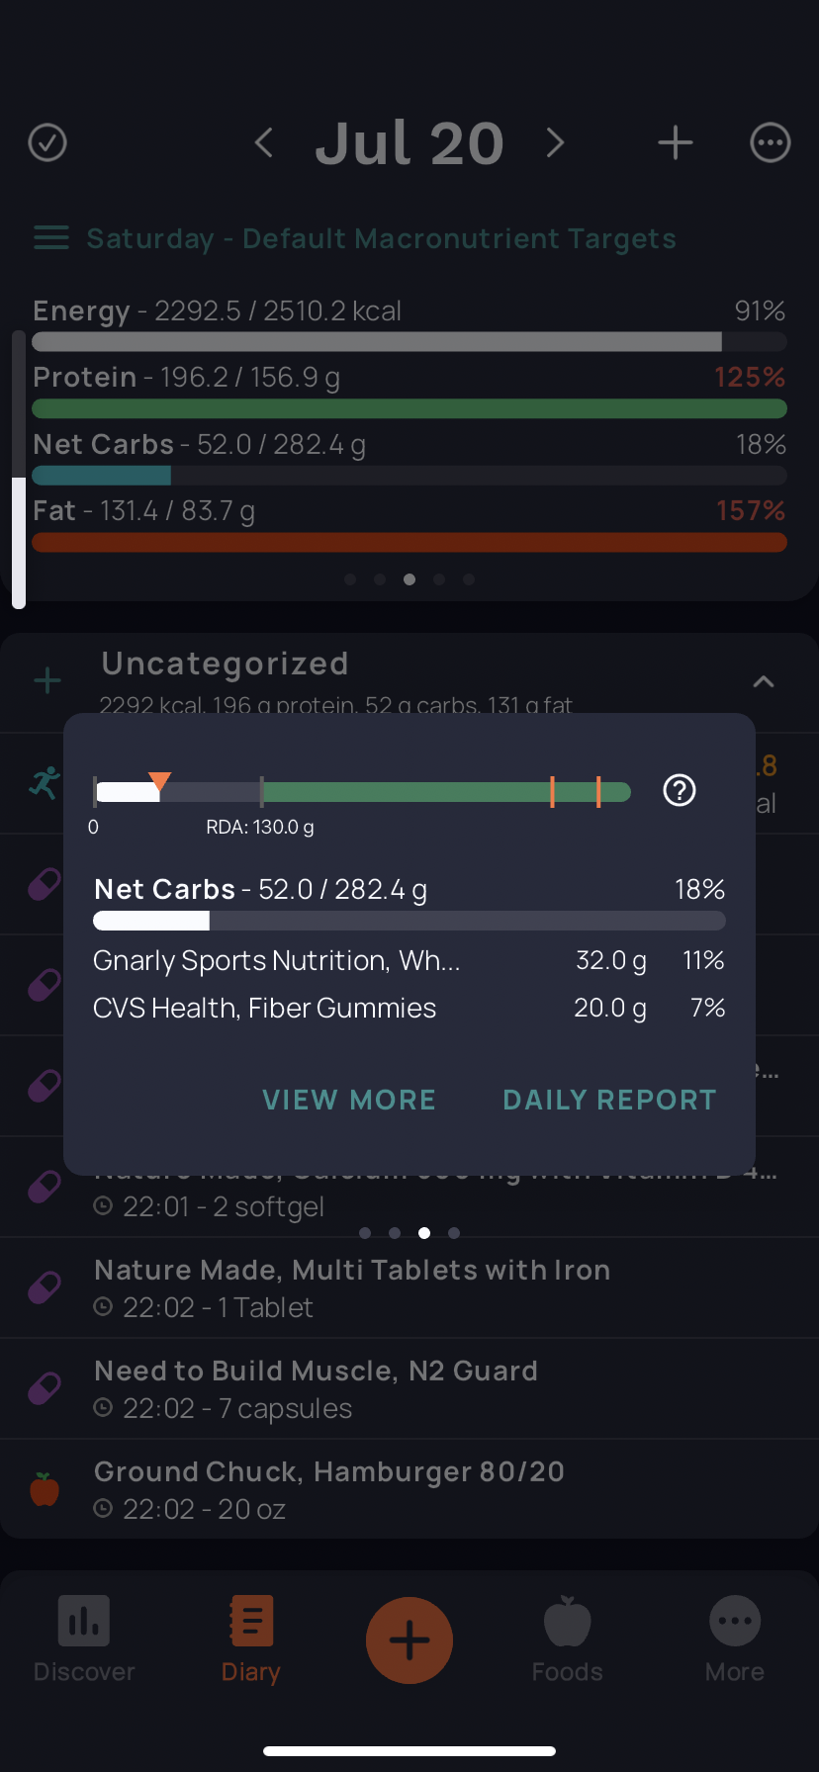
Task: Open Gnarly Sports Nutrition carb entry
Action: click(409, 960)
